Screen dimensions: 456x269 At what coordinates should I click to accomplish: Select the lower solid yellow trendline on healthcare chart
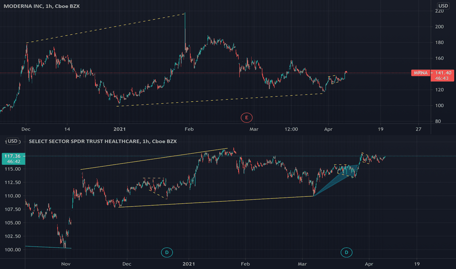tap(216, 202)
